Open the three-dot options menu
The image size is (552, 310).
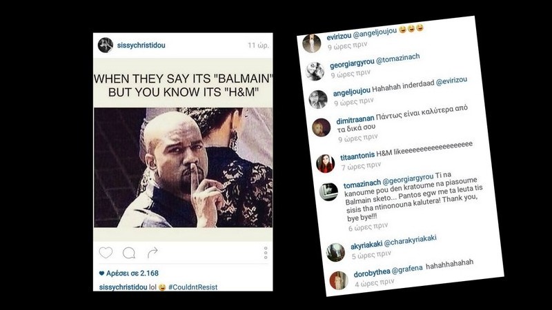pyautogui.click(x=266, y=253)
